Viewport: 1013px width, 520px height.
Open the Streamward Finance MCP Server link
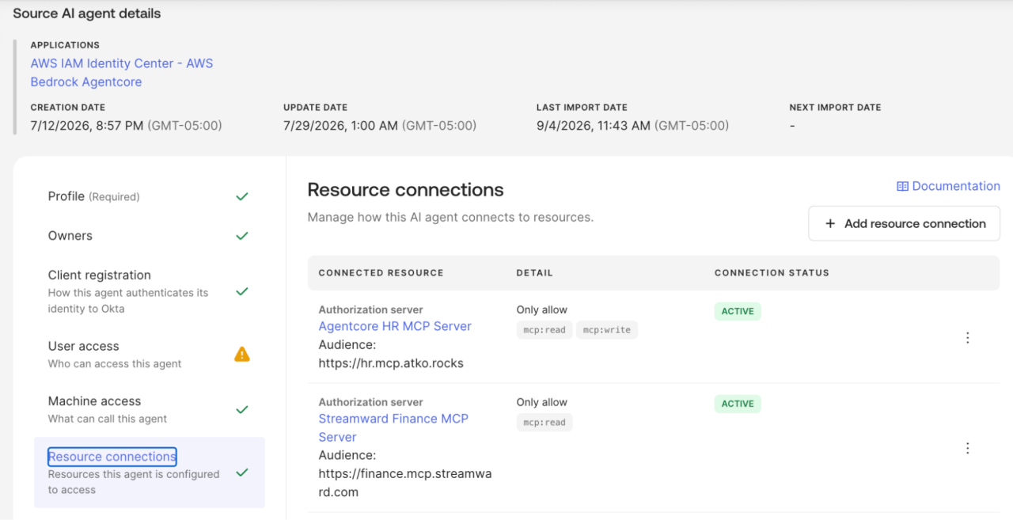click(393, 427)
